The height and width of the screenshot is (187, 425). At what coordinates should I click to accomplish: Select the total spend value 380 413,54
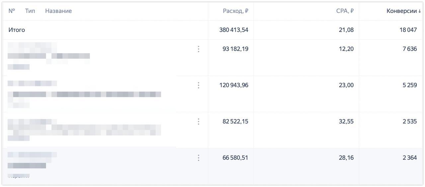click(234, 30)
